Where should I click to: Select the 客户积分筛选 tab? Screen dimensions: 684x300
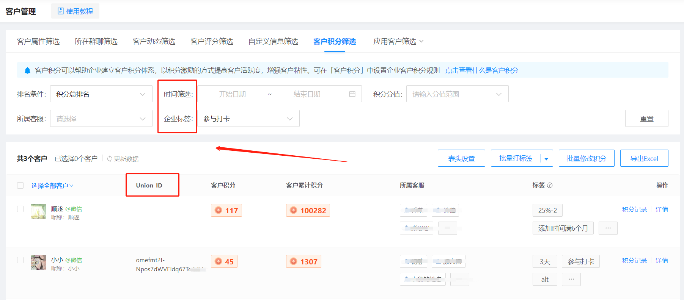pyautogui.click(x=335, y=41)
